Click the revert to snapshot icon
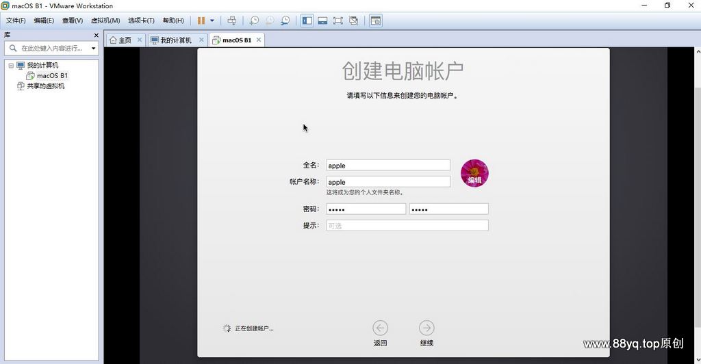The height and width of the screenshot is (364, 701). pos(270,21)
